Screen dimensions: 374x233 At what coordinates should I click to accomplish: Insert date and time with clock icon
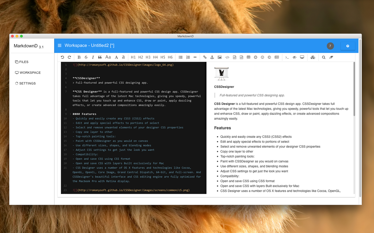256,57
